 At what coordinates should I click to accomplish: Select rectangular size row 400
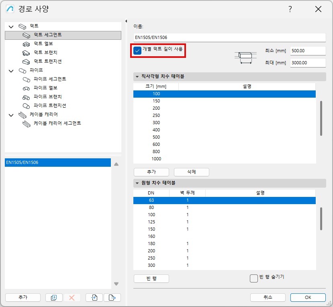tap(225, 130)
